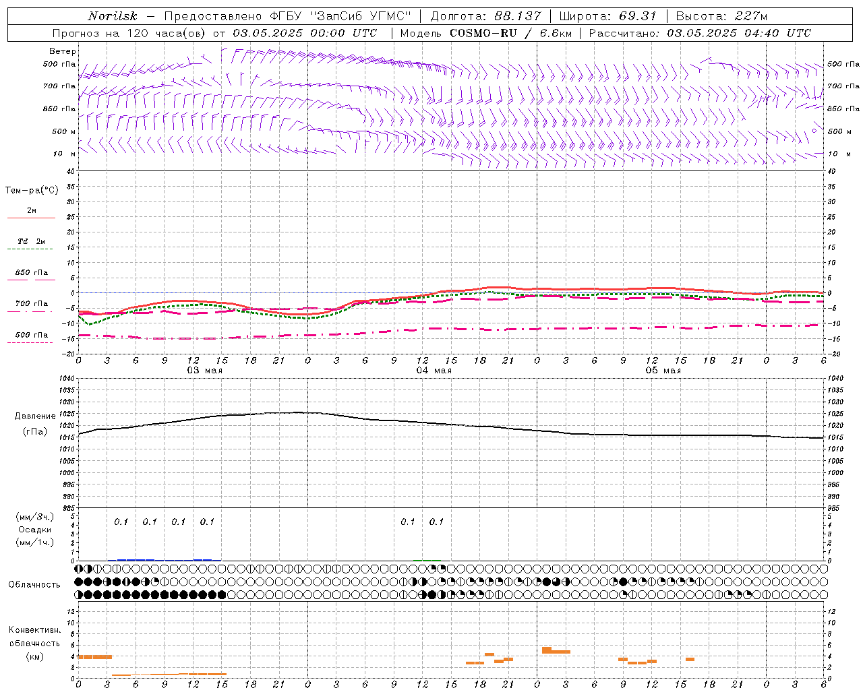Click the '05 мая' date label
863x690 pixels.
(663, 371)
